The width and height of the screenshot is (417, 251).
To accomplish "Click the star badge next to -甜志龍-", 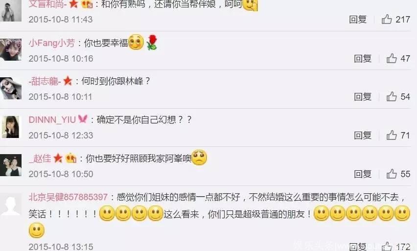I will tap(68, 81).
